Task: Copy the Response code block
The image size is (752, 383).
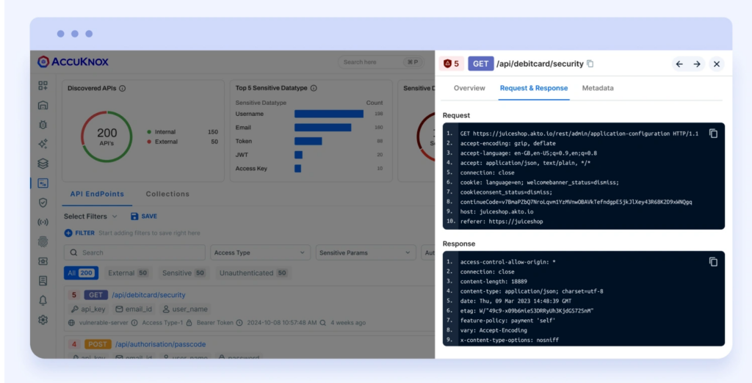Action: 713,262
